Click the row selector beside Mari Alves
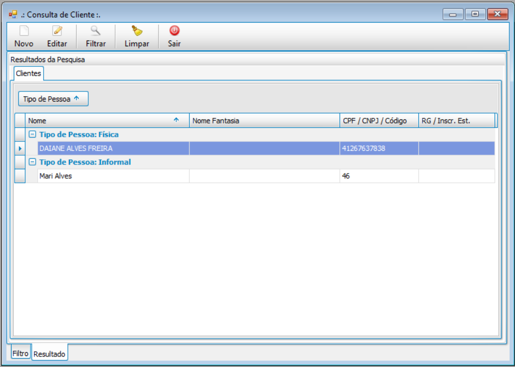Screen dimensions: 515x367 (20, 176)
